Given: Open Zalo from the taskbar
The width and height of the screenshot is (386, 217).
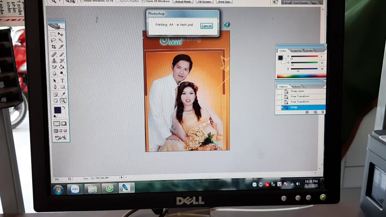Looking at the screenshot, I should pos(75,189).
